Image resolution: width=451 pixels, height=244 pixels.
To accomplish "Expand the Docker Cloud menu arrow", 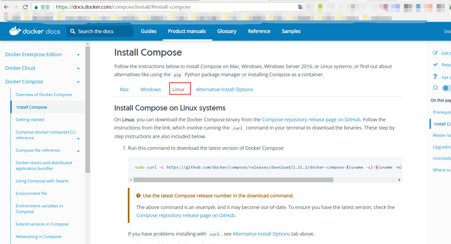I will click(x=78, y=68).
